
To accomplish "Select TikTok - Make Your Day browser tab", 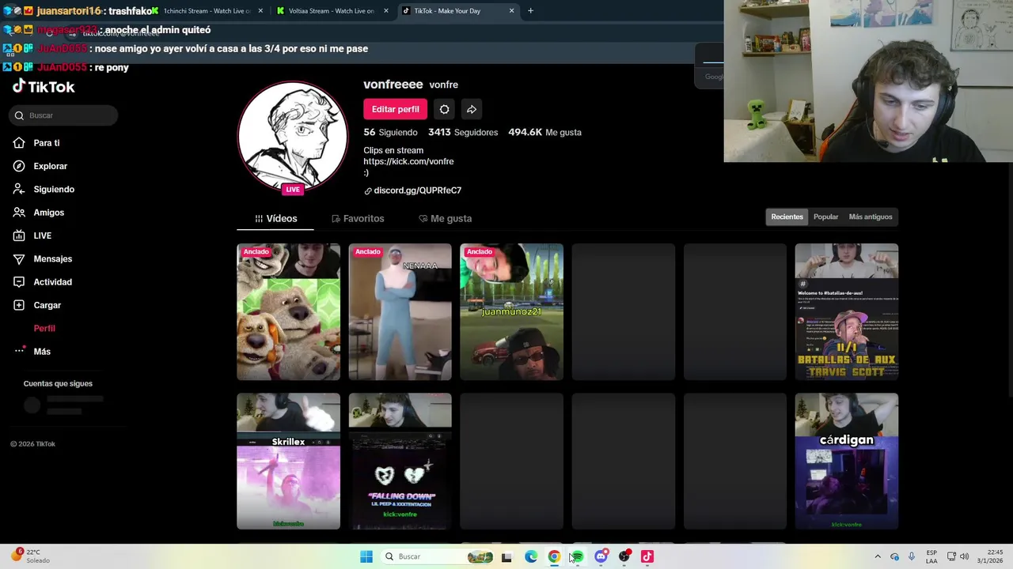I will coord(457,11).
